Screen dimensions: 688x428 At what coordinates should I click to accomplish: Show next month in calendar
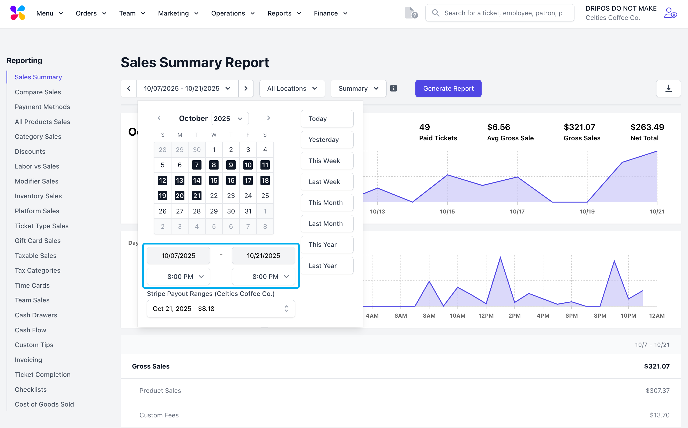[x=268, y=118]
